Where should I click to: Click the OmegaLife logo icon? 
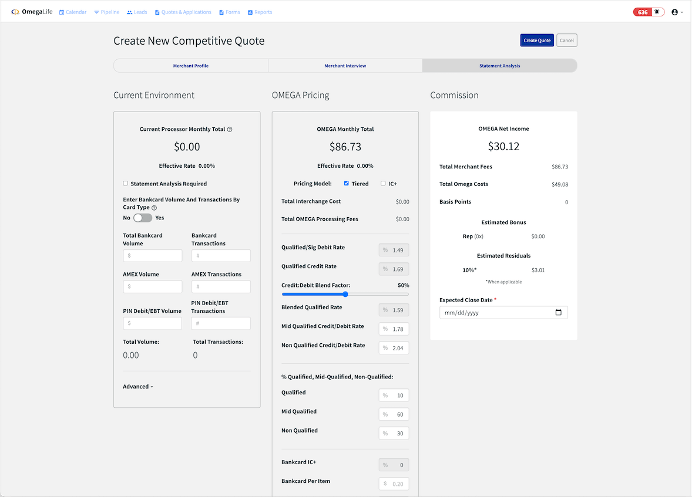tap(15, 12)
